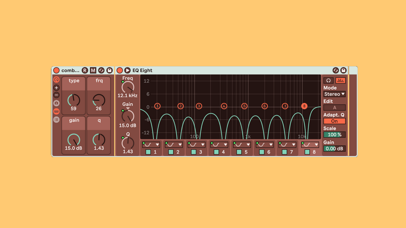The height and width of the screenshot is (228, 406).
Task: Toggle the band 2 activator square
Action: coord(171,152)
